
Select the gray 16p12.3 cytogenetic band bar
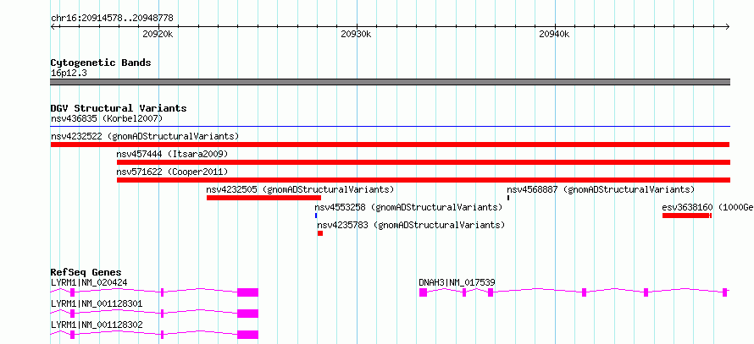click(x=390, y=82)
